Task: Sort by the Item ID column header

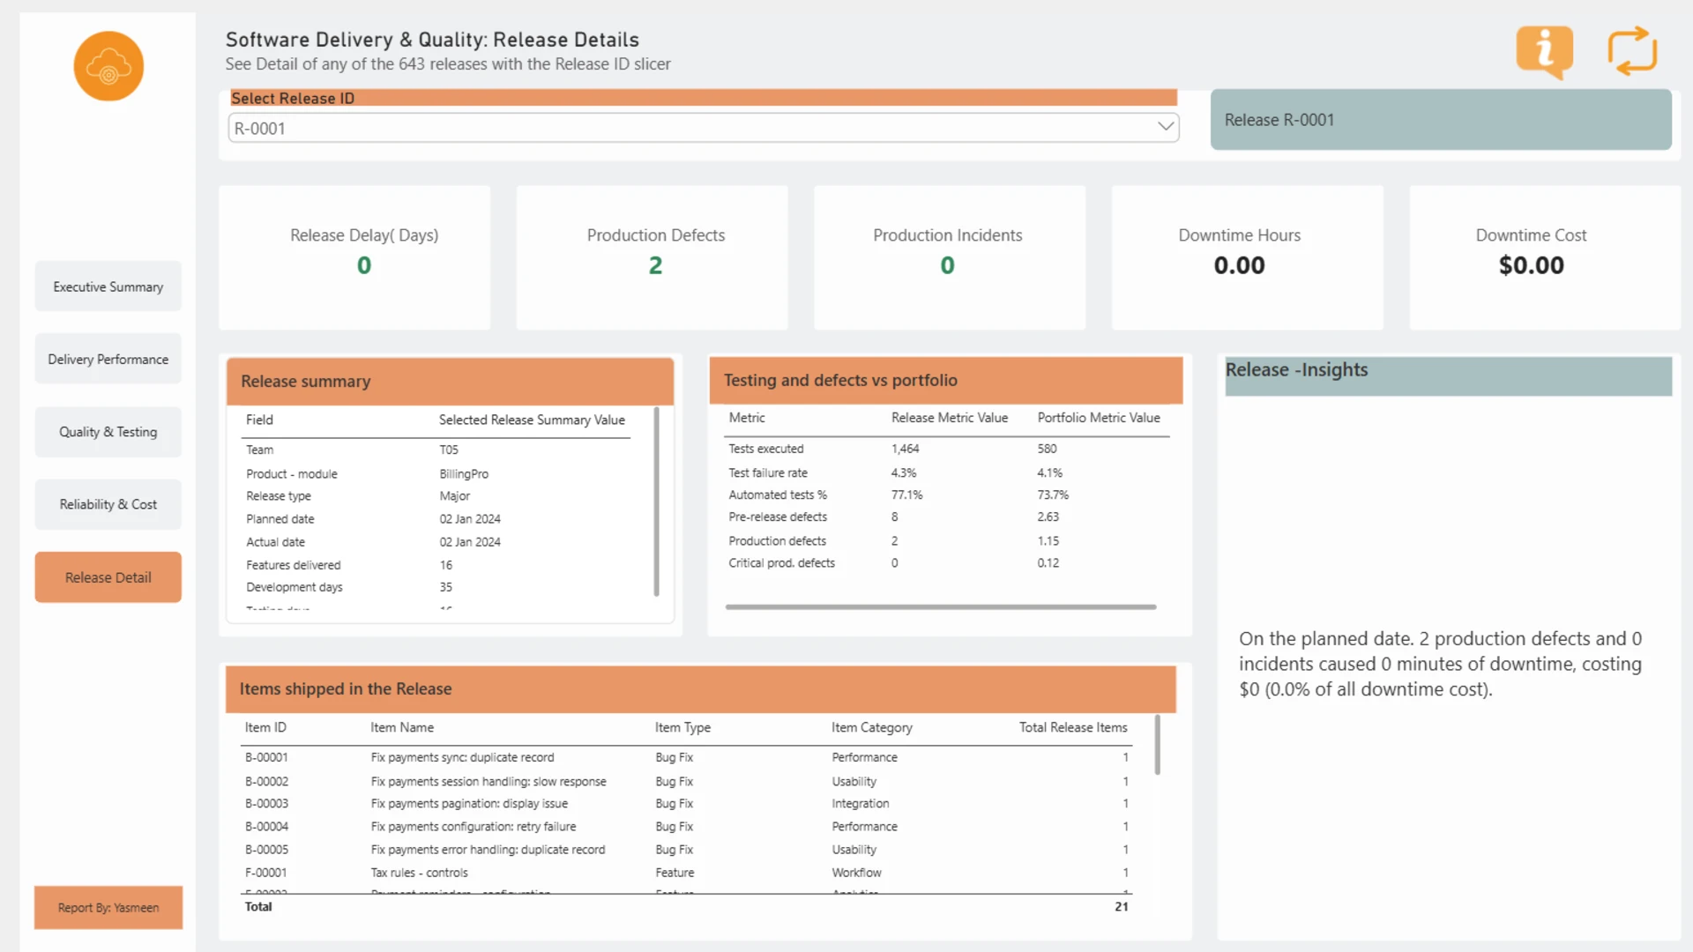Action: [265, 727]
